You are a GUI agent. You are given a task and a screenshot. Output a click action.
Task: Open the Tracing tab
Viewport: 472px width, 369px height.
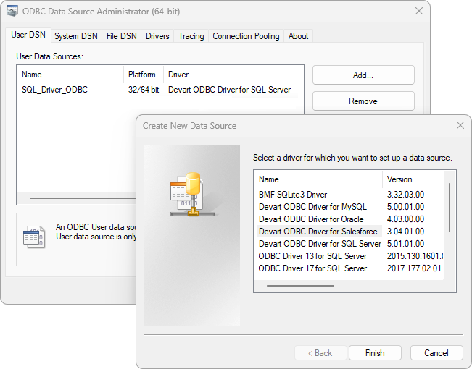pos(191,36)
